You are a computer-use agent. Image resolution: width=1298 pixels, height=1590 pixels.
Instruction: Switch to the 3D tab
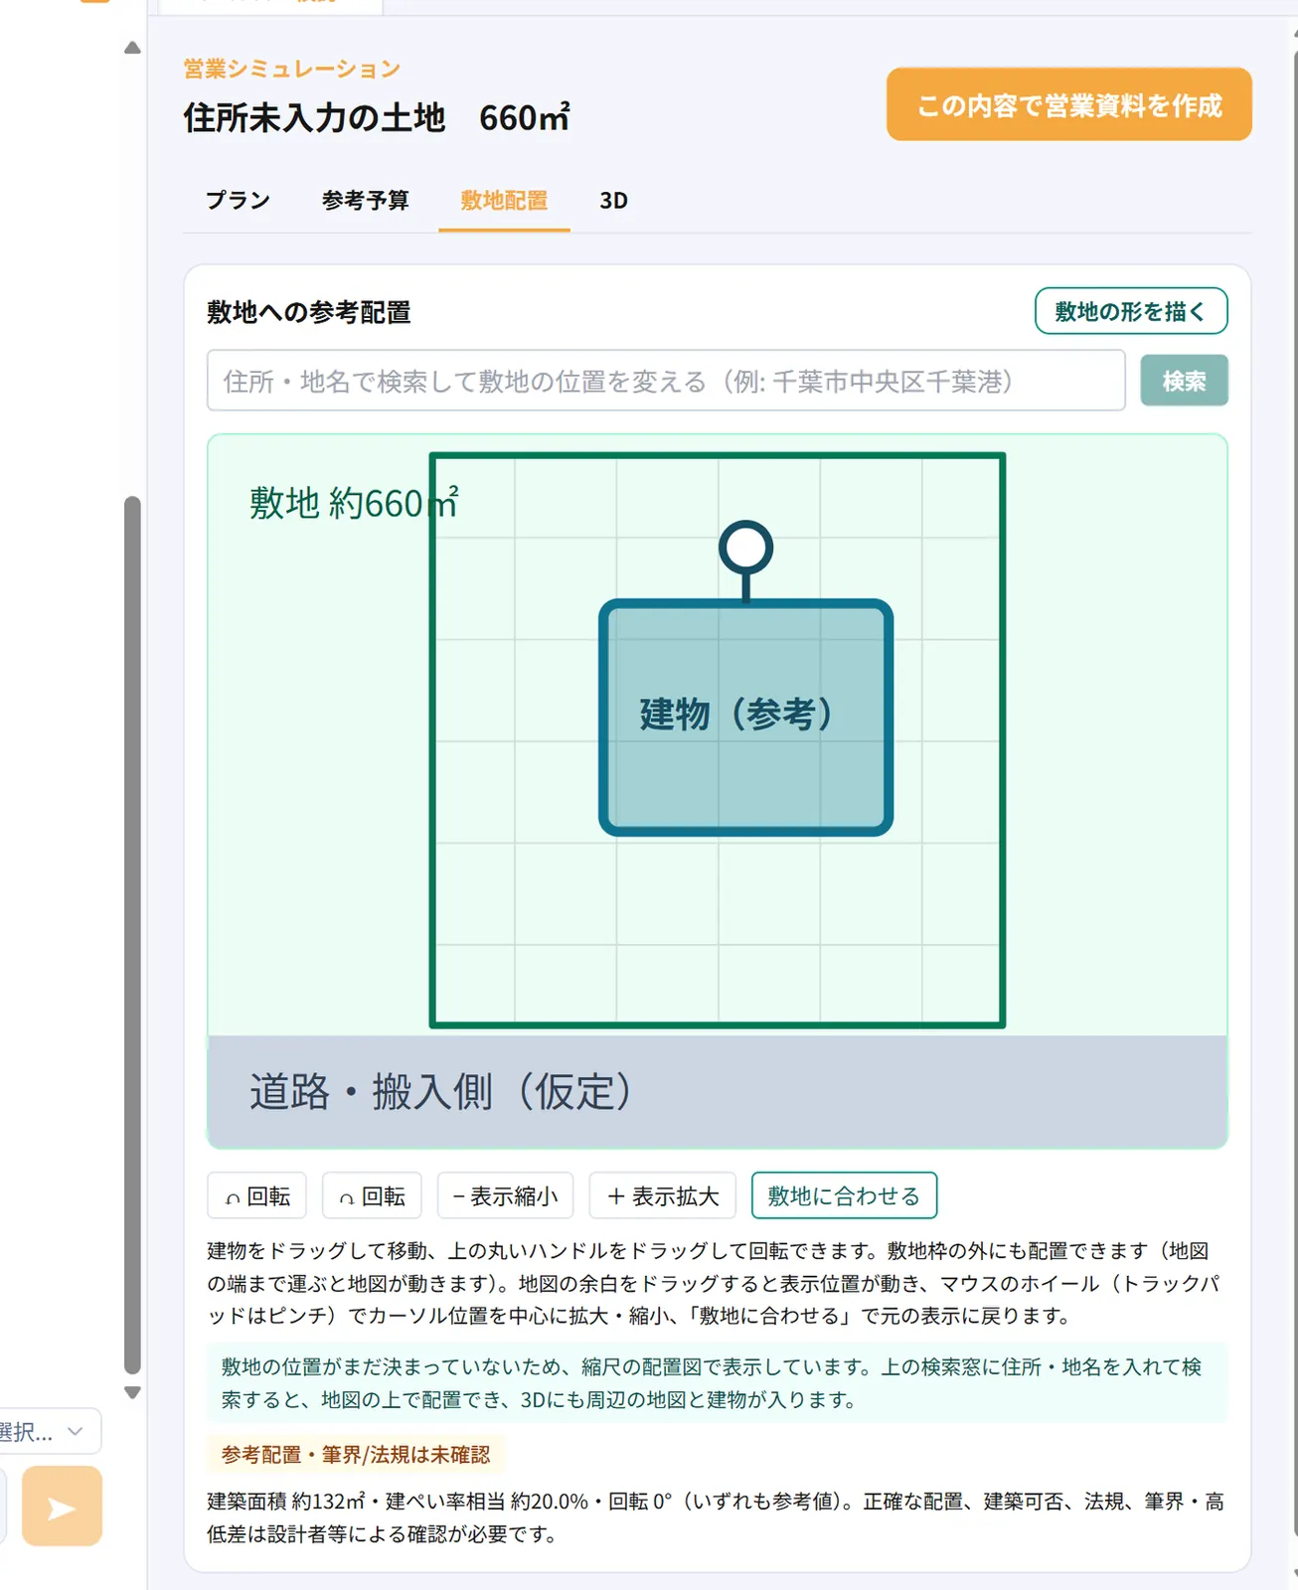coord(613,201)
